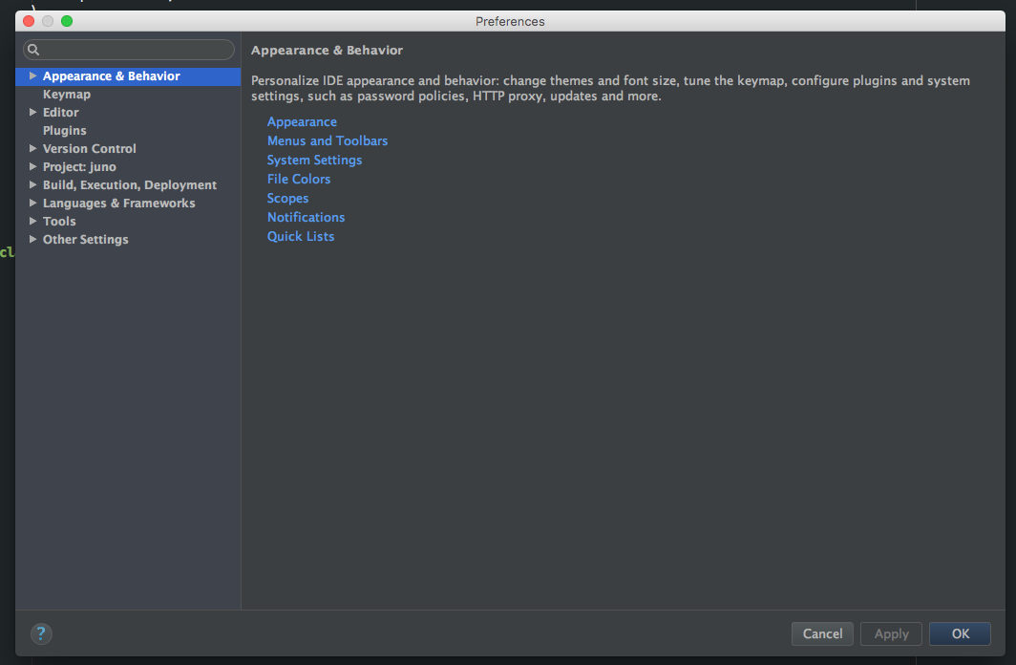Expand the Other Settings arrow
Viewport: 1016px width, 665px height.
(x=32, y=239)
